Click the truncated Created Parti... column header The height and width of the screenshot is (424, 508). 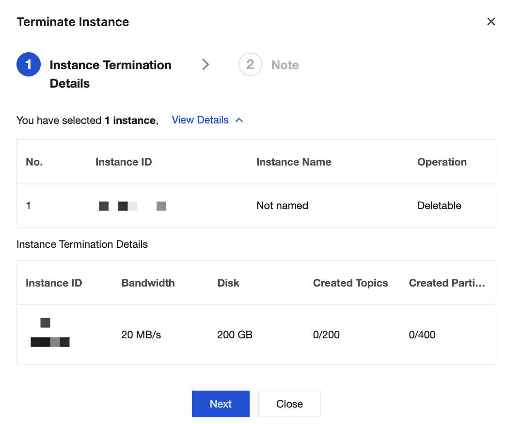pos(447,283)
